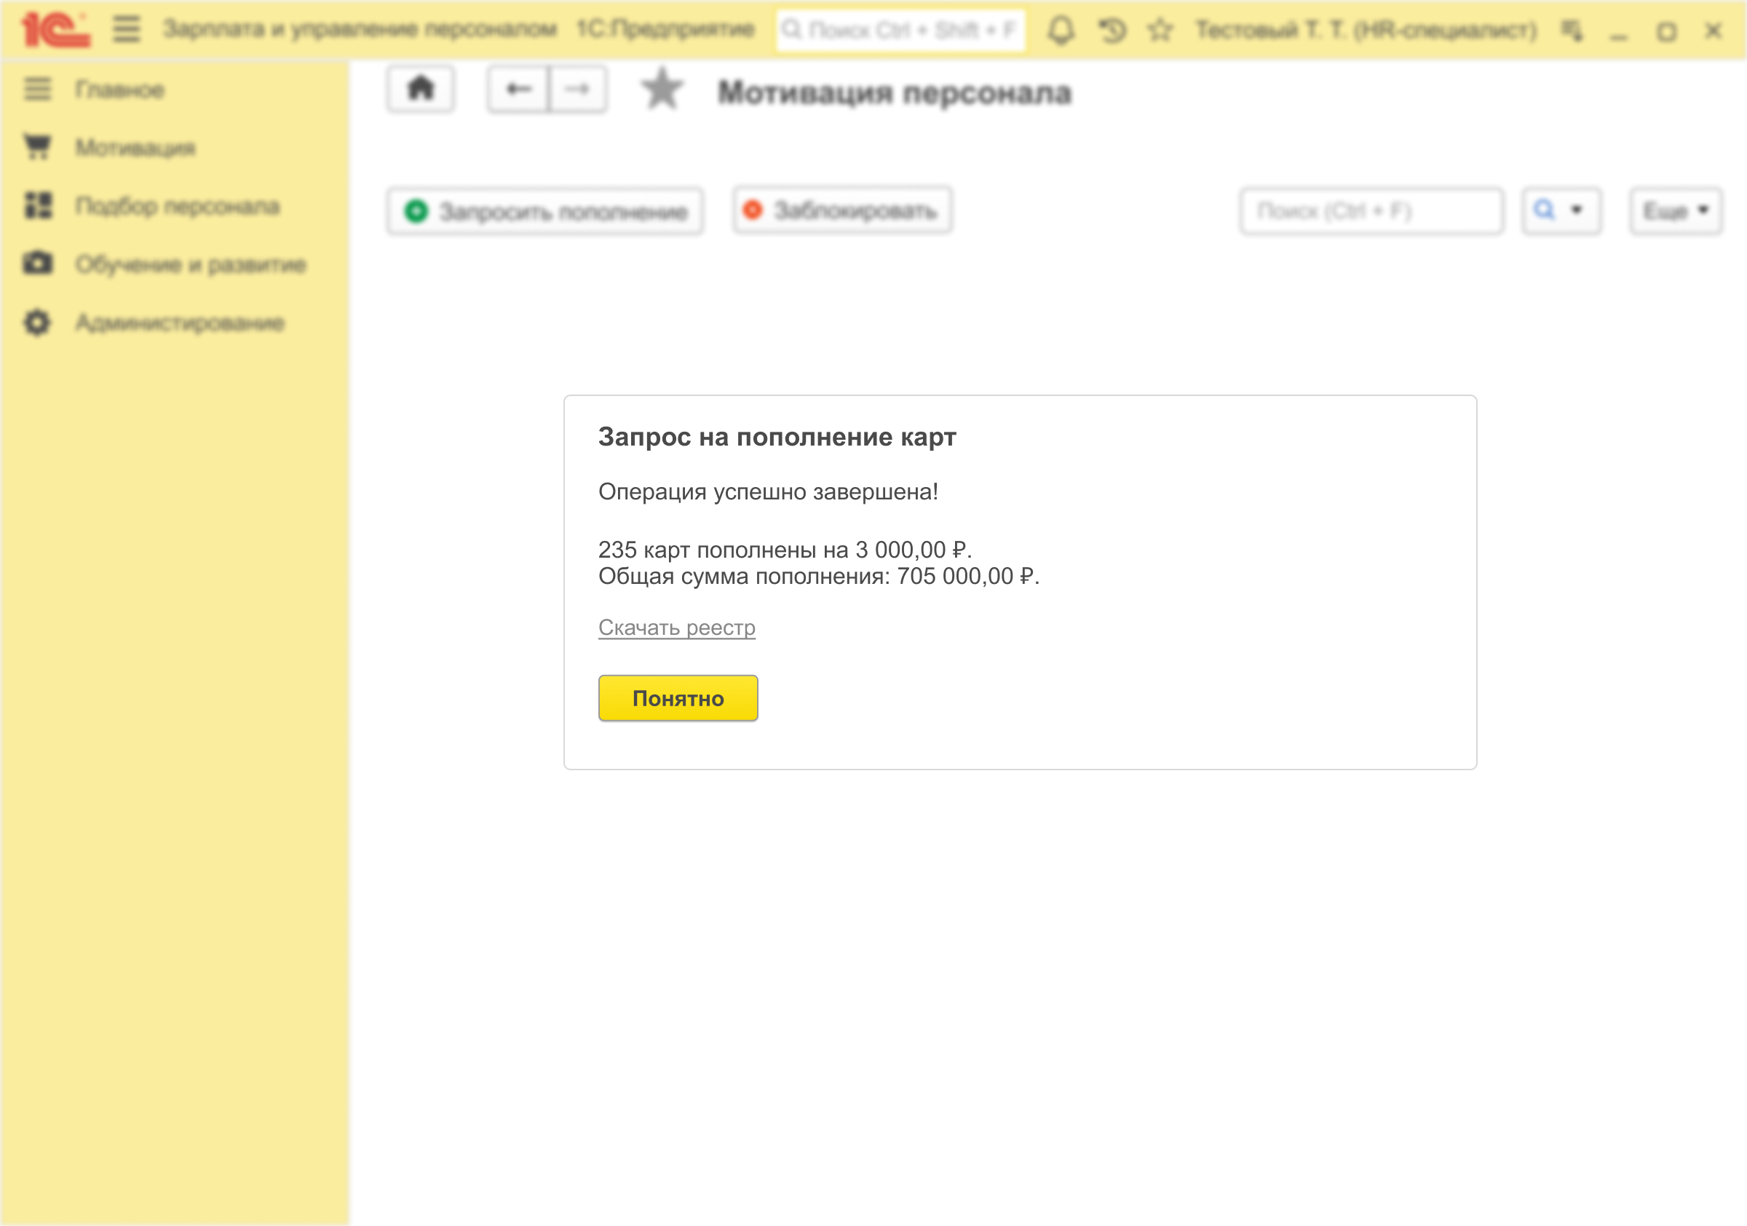Open favorites star in title bar
The width and height of the screenshot is (1747, 1226).
pyautogui.click(x=1160, y=31)
